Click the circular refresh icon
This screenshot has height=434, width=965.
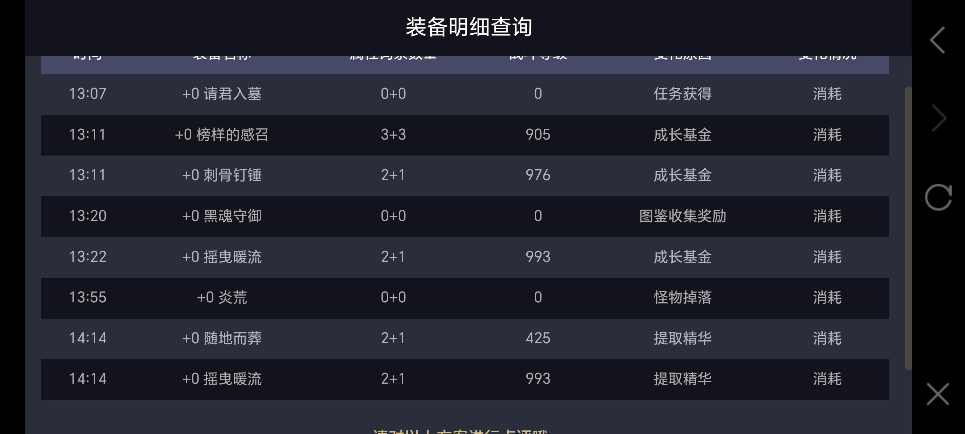[x=938, y=197]
